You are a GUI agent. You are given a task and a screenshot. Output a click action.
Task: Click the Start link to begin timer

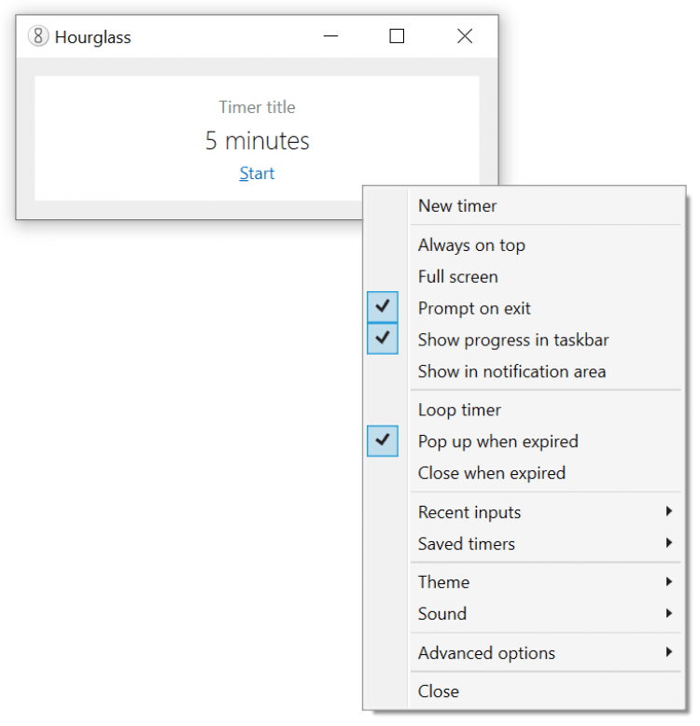tap(257, 174)
